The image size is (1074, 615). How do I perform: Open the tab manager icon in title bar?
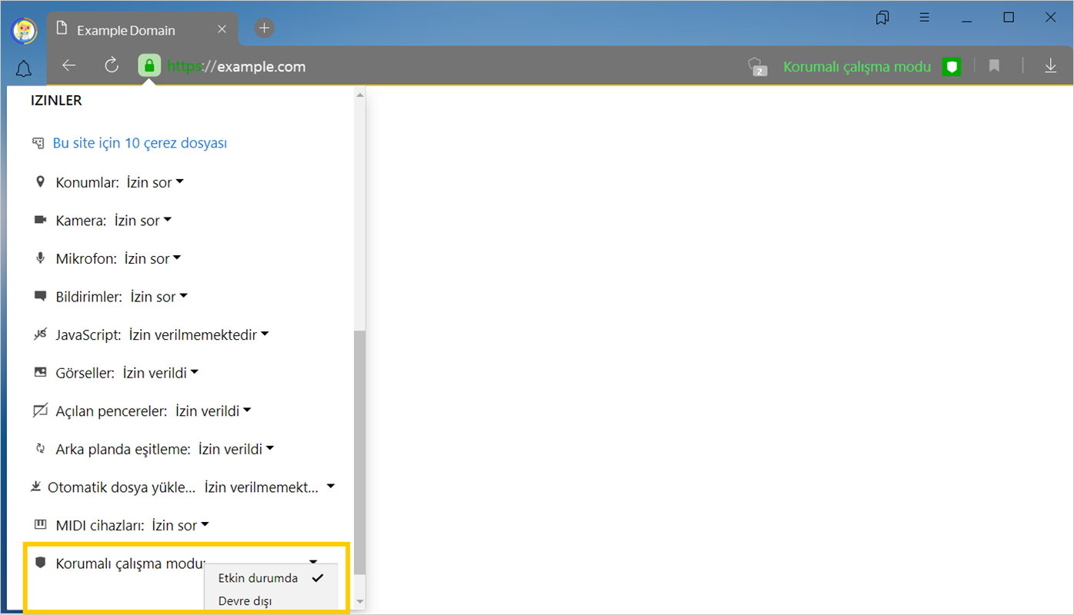coord(882,18)
